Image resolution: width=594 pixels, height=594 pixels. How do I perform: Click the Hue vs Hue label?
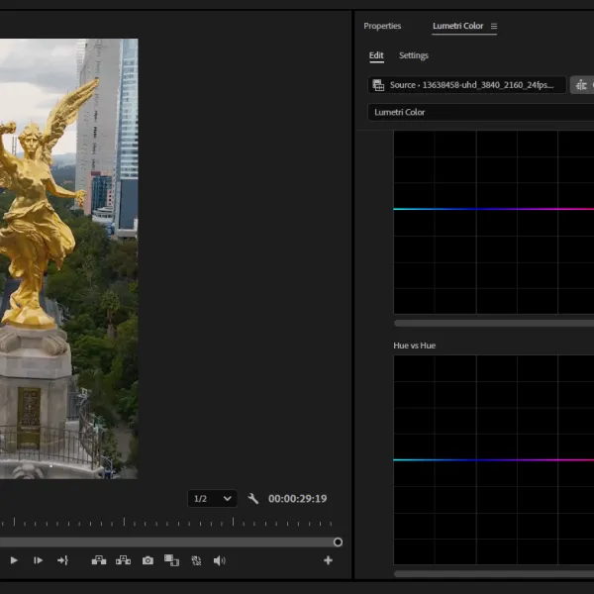(x=415, y=346)
